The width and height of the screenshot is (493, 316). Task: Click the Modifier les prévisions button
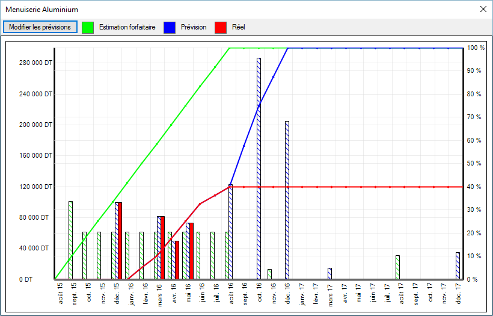pyautogui.click(x=40, y=27)
